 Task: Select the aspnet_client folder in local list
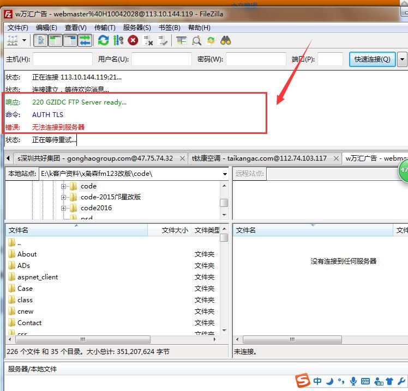click(x=38, y=277)
